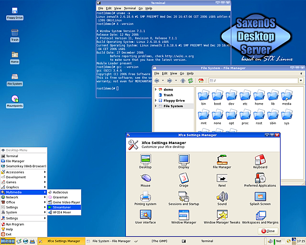Expand the demo tree node
The height and width of the screenshot is (245, 306).
click(x=156, y=89)
